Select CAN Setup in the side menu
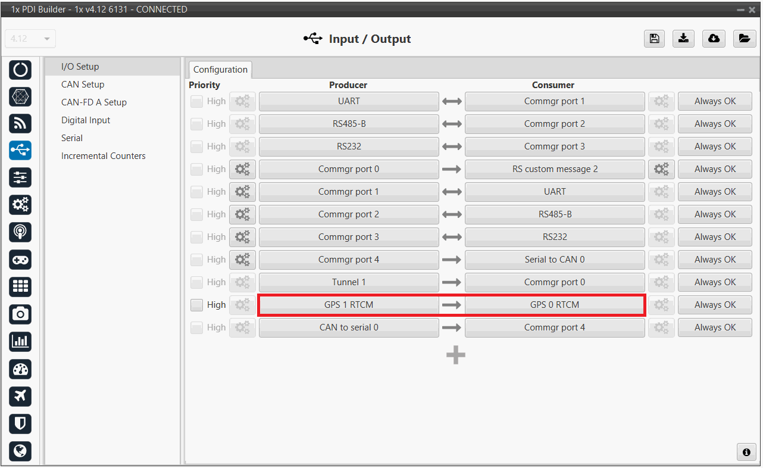 click(83, 85)
